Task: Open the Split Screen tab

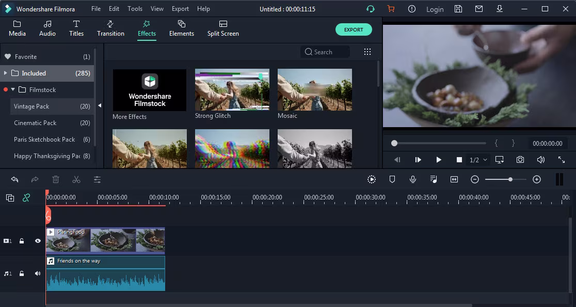Action: [x=223, y=28]
